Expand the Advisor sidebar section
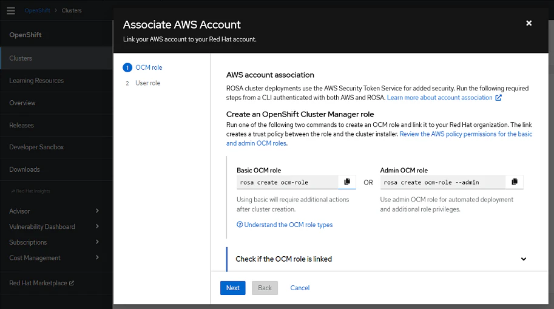The height and width of the screenshot is (309, 554). tap(98, 211)
